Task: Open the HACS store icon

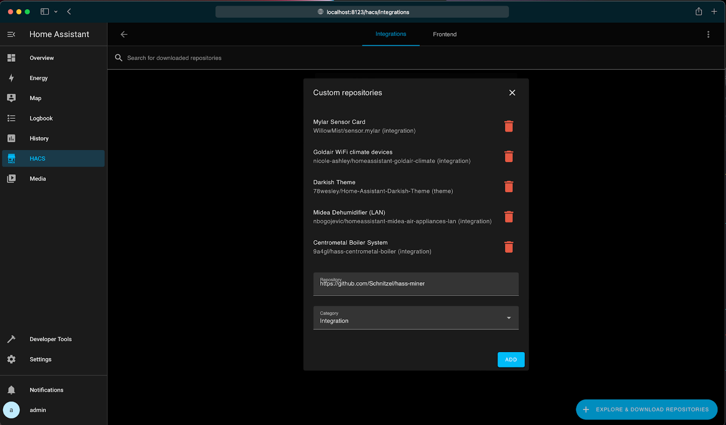Action: [x=11, y=159]
